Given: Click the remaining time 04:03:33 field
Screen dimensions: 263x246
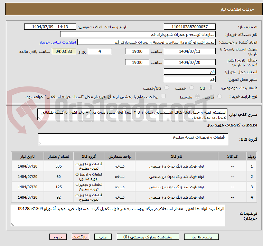Looking at the screenshot, I should (x=64, y=51).
